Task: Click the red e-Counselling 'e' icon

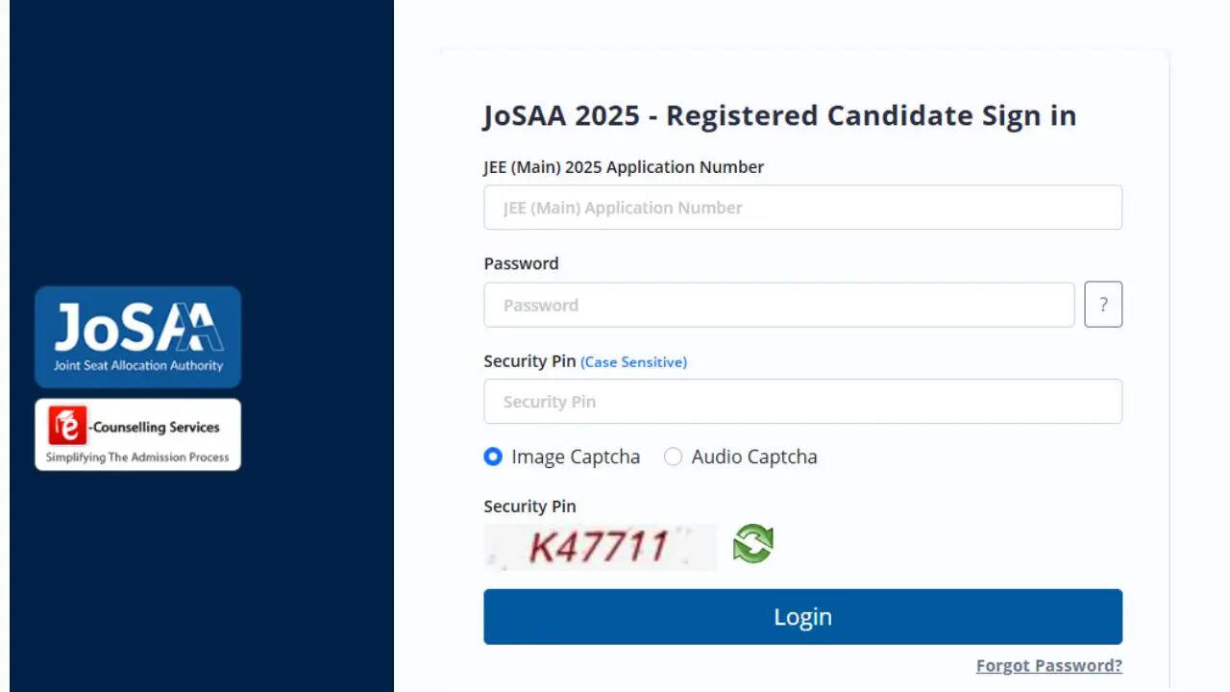Action: (67, 426)
